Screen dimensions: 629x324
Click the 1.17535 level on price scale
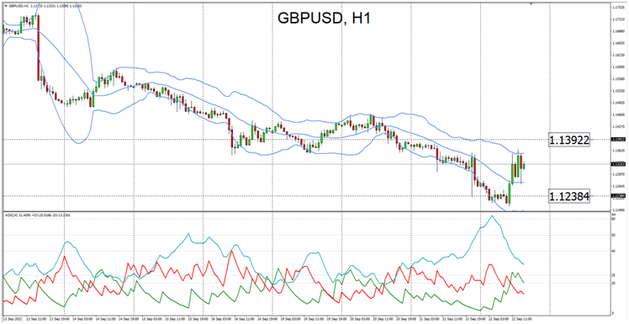618,7
